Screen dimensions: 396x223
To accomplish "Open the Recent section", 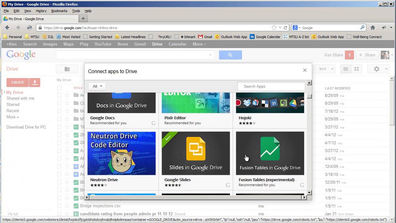I will pos(13,111).
